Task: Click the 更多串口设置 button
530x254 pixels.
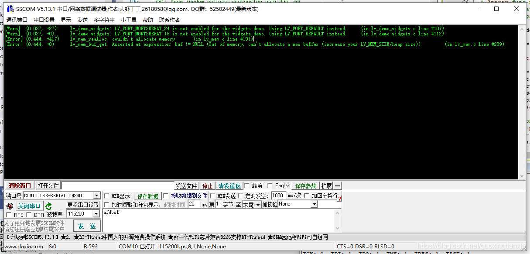Action: coord(83,205)
